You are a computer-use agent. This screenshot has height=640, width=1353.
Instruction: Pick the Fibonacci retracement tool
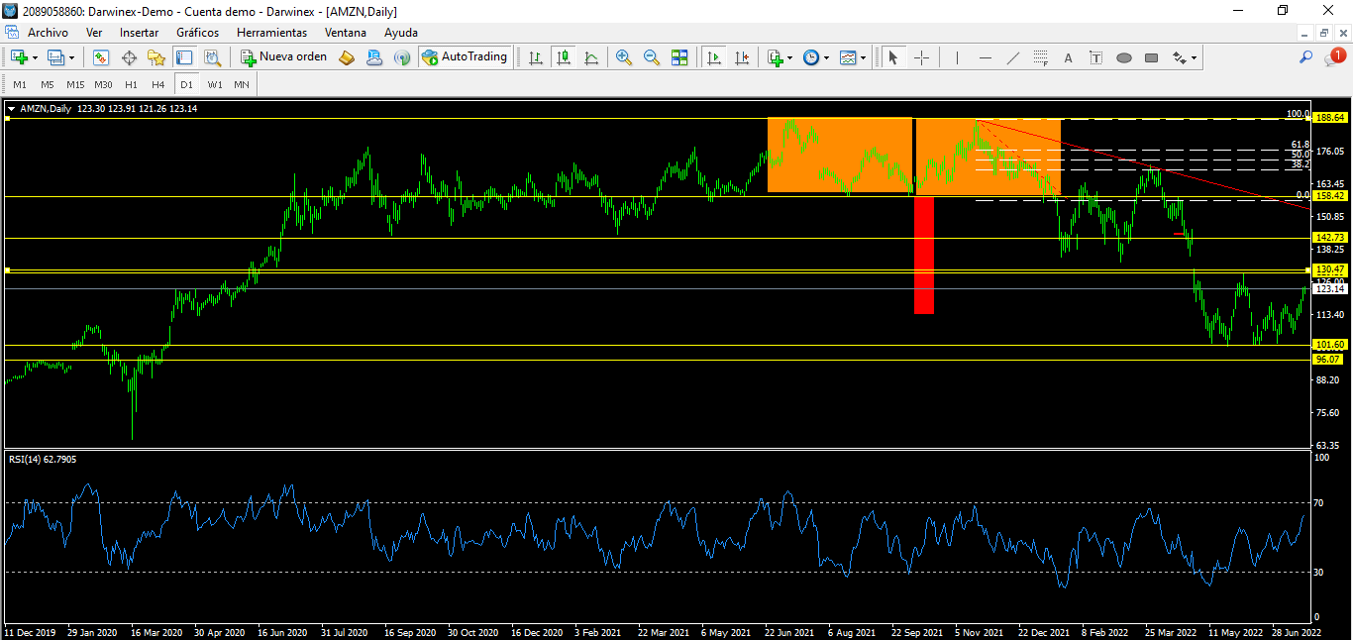1040,57
